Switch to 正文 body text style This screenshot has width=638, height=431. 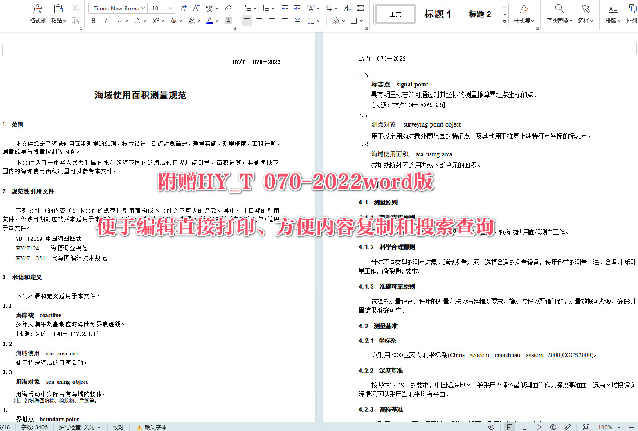pyautogui.click(x=395, y=14)
